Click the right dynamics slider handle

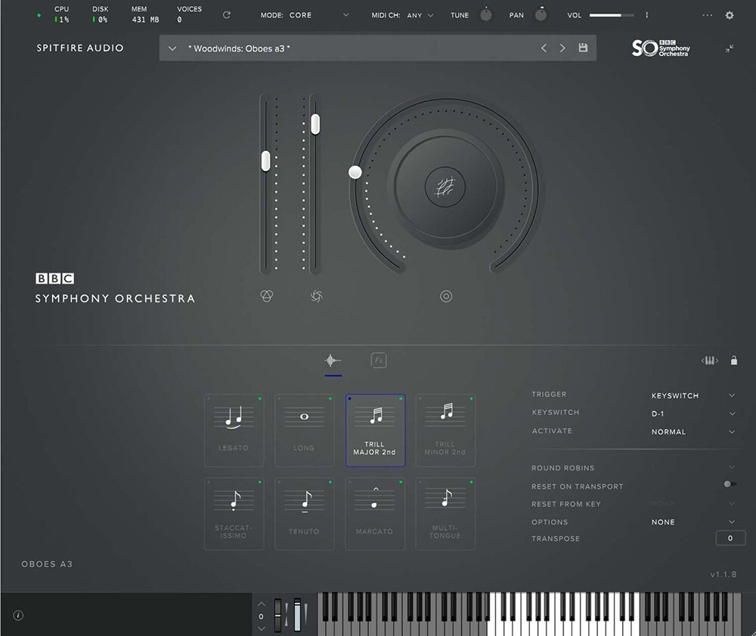pos(315,124)
